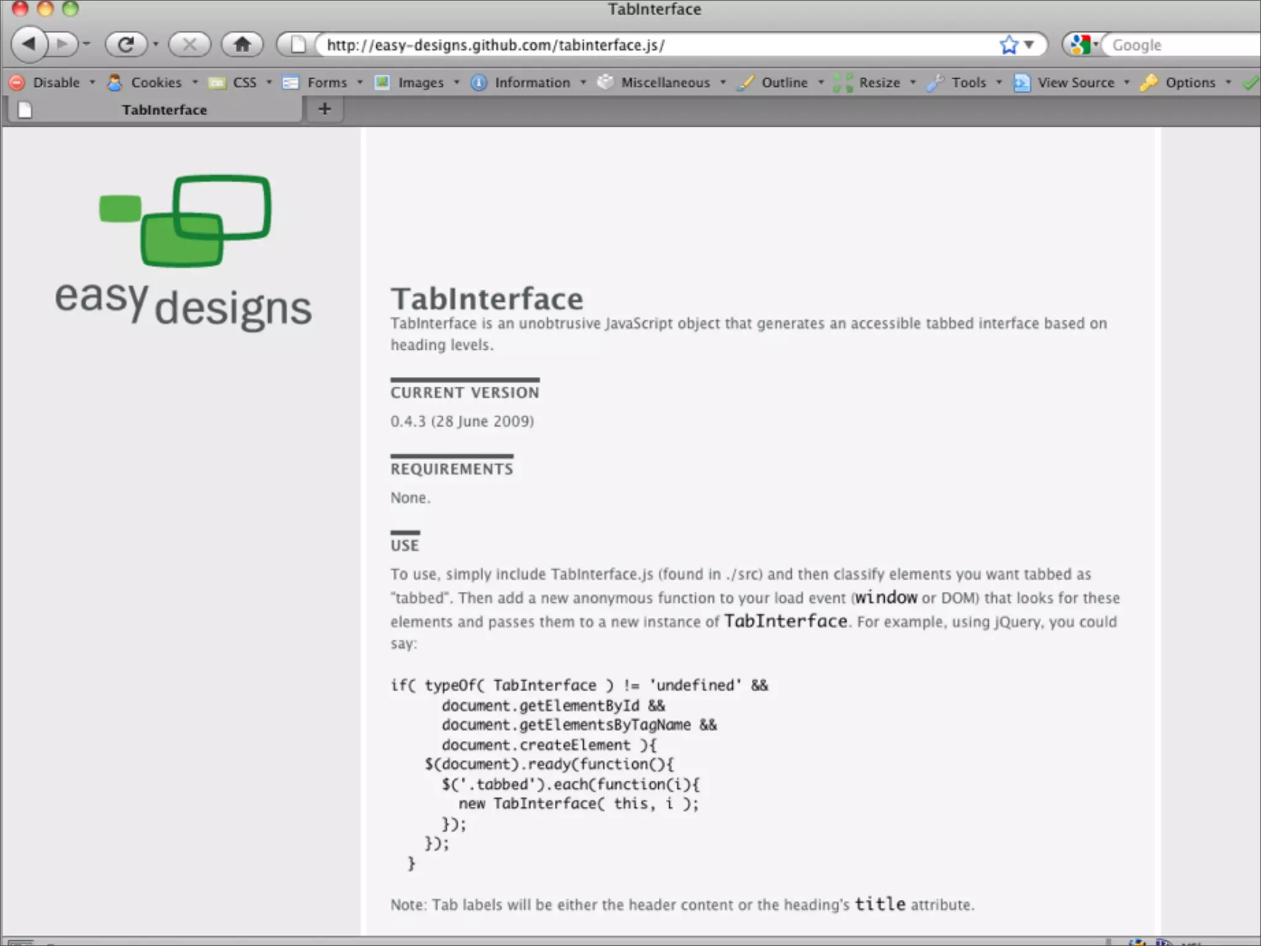
Task: Go to the Home page icon
Action: [x=242, y=44]
